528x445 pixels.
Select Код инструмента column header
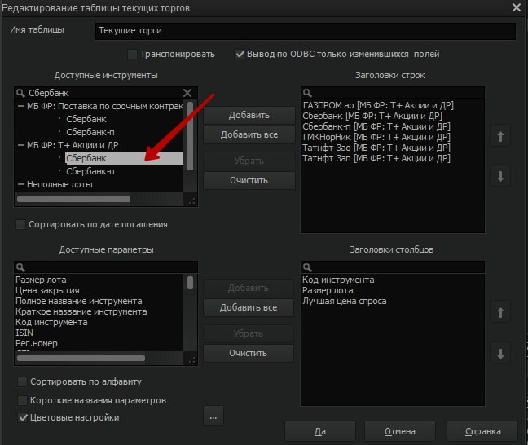[x=338, y=280]
